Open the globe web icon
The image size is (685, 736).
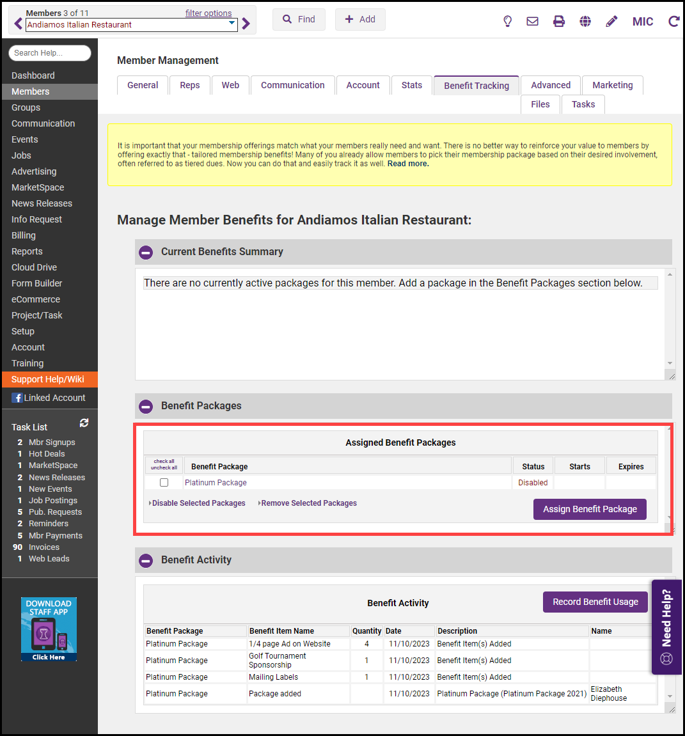pos(585,21)
